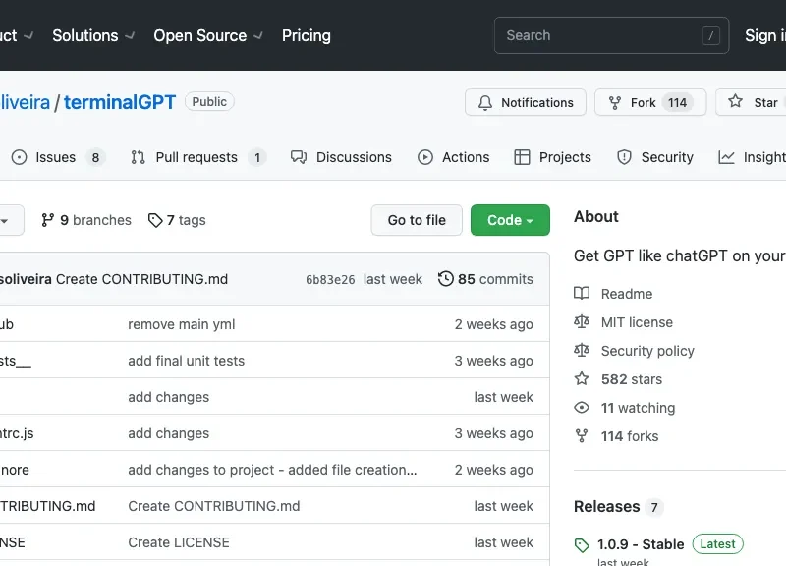Click the Issues circle-dot icon

pos(19,157)
